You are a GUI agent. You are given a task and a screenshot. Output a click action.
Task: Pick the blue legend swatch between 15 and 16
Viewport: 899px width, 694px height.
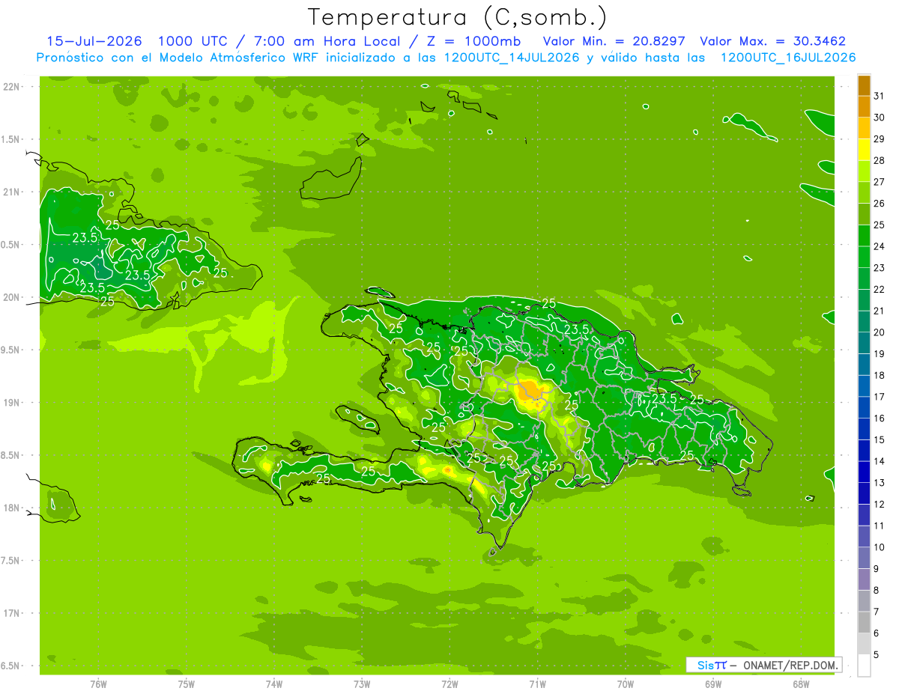(864, 430)
